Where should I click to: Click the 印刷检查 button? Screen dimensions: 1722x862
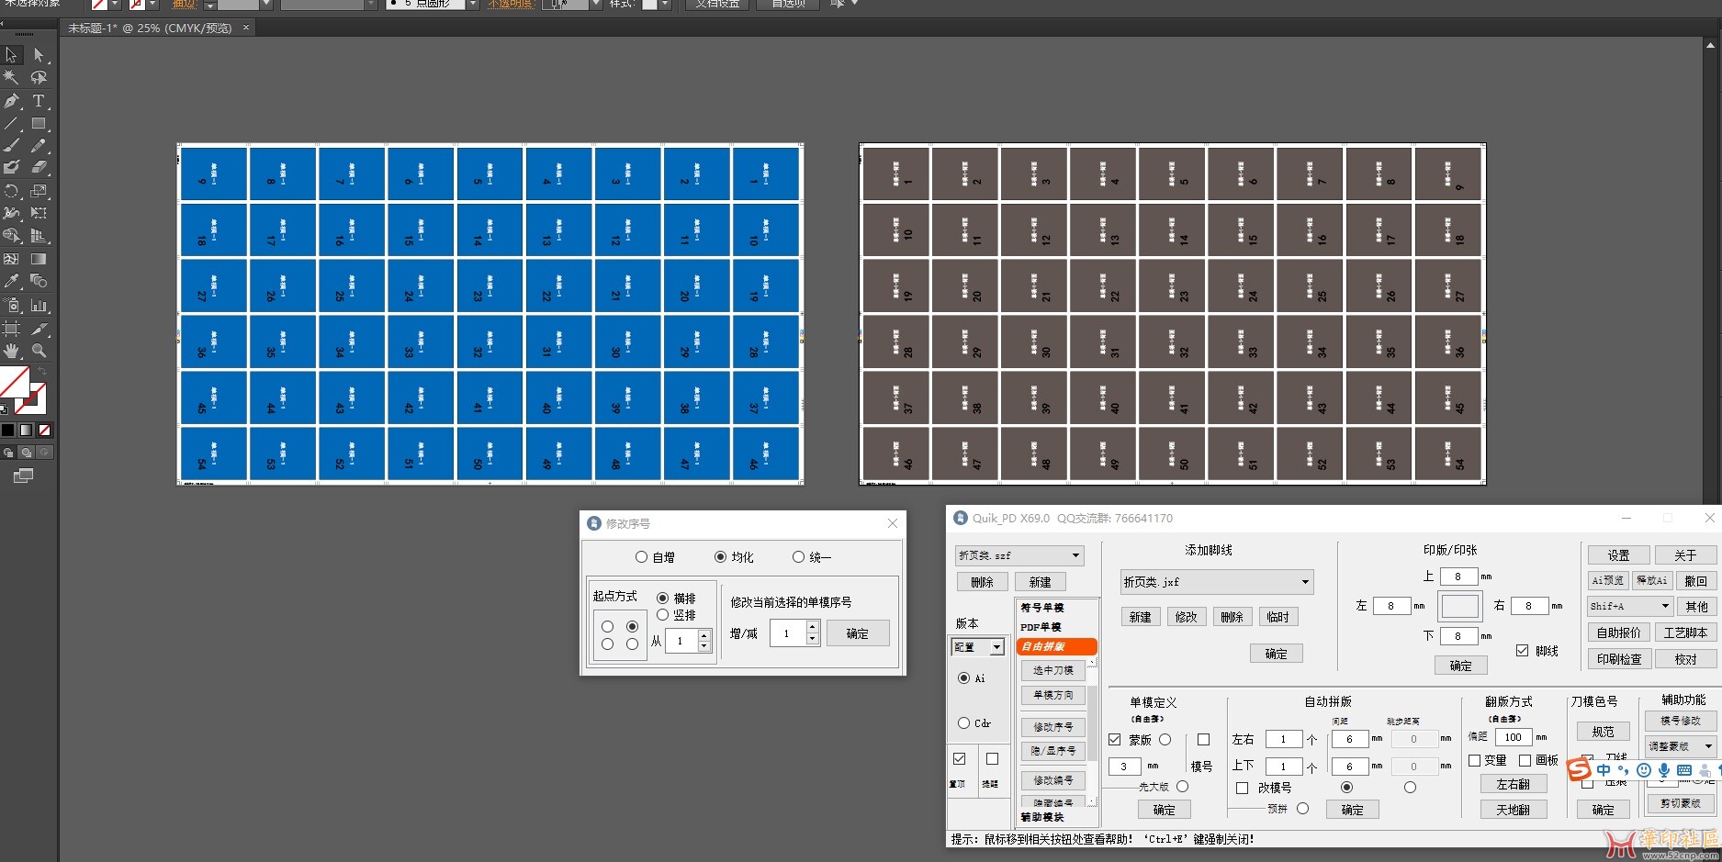(1618, 659)
